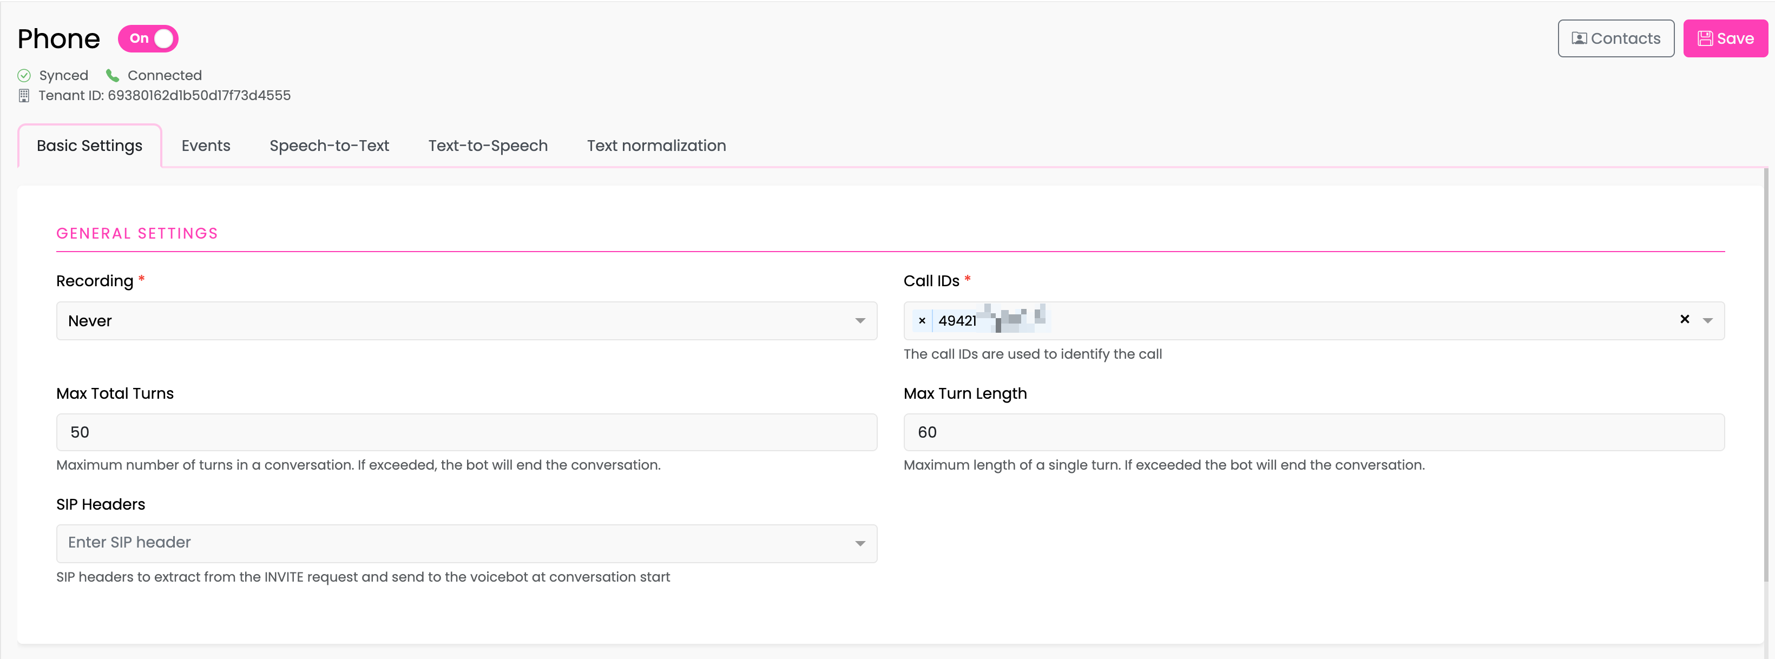Screen dimensions: 1775x659
Task: Click the help text under Max Total Turns
Action: (x=358, y=465)
